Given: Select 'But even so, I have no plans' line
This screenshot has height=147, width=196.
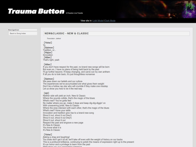Looking at the screenshot, I should coord(71,69).
